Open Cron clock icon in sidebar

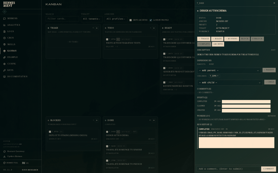pos(4,38)
